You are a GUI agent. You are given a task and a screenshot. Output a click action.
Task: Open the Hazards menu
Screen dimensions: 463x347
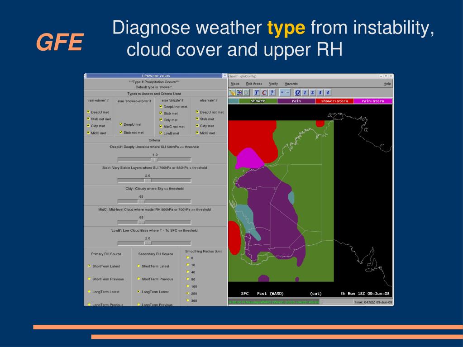[291, 84]
